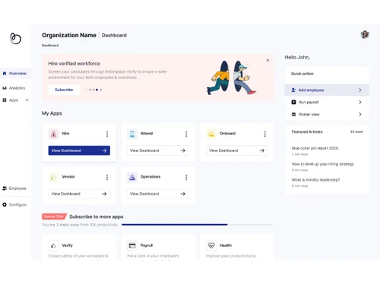Open Configure settings in sidebar

click(14, 204)
